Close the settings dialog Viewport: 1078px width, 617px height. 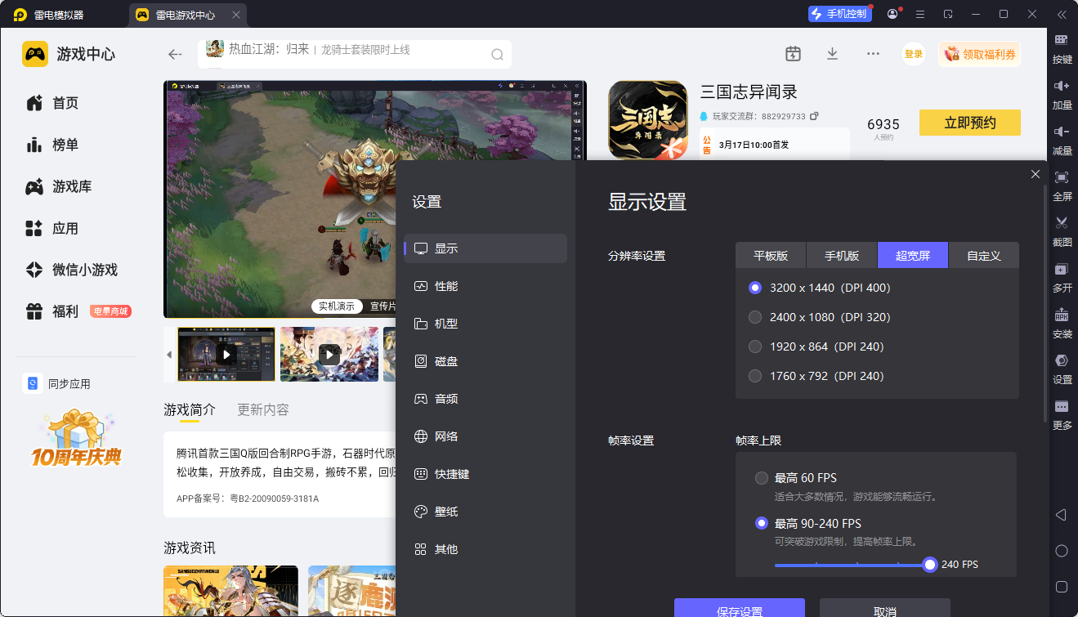1036,174
